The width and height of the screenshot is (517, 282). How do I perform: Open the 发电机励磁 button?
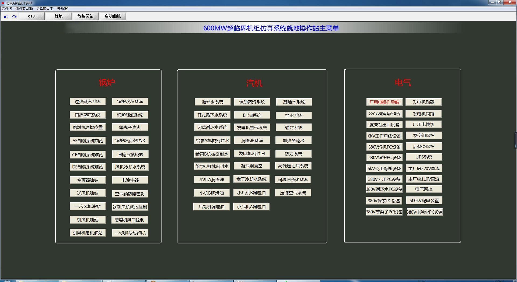click(424, 102)
